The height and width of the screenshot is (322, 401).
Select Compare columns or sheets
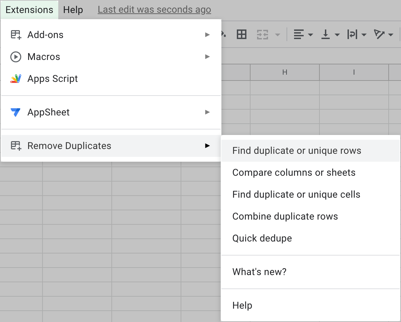point(294,172)
